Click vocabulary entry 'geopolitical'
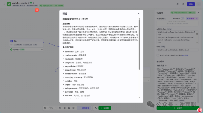The width and height of the screenshot is (203, 113). coord(75,70)
